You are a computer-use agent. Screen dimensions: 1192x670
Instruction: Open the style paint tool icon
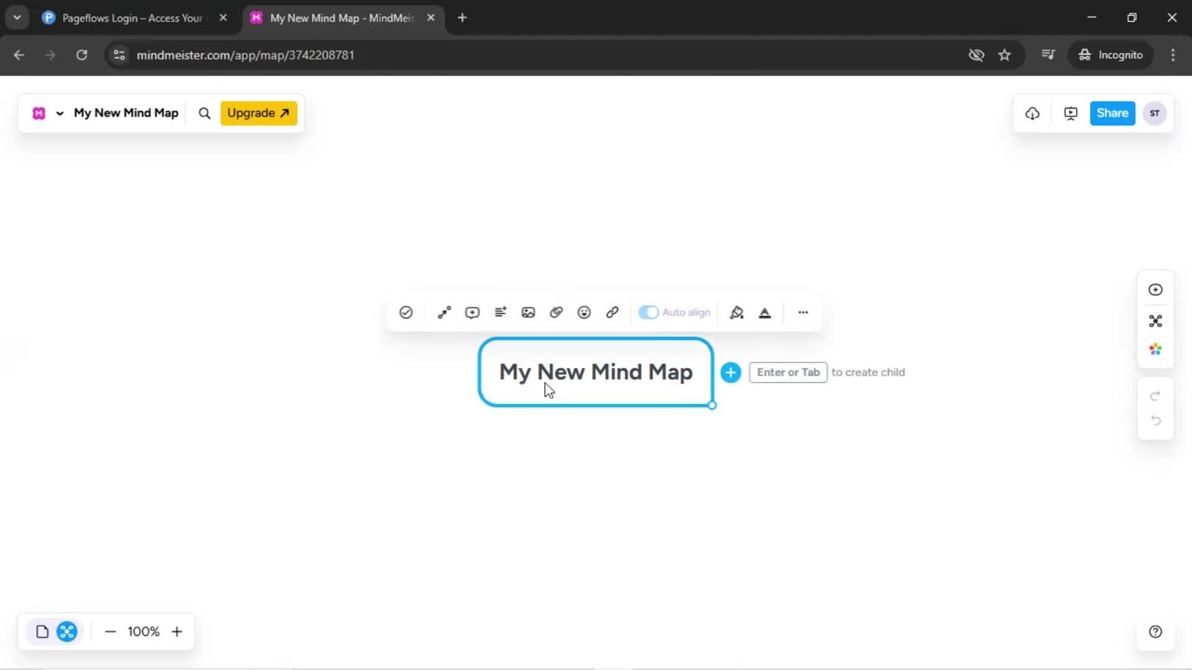(x=737, y=312)
